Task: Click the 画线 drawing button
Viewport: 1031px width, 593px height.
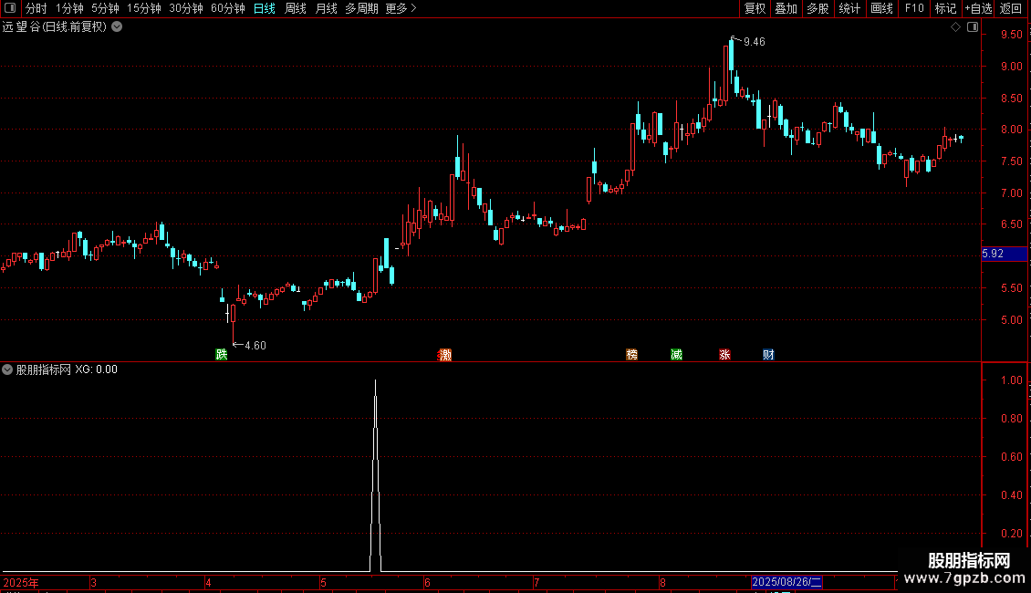Action: (x=881, y=8)
